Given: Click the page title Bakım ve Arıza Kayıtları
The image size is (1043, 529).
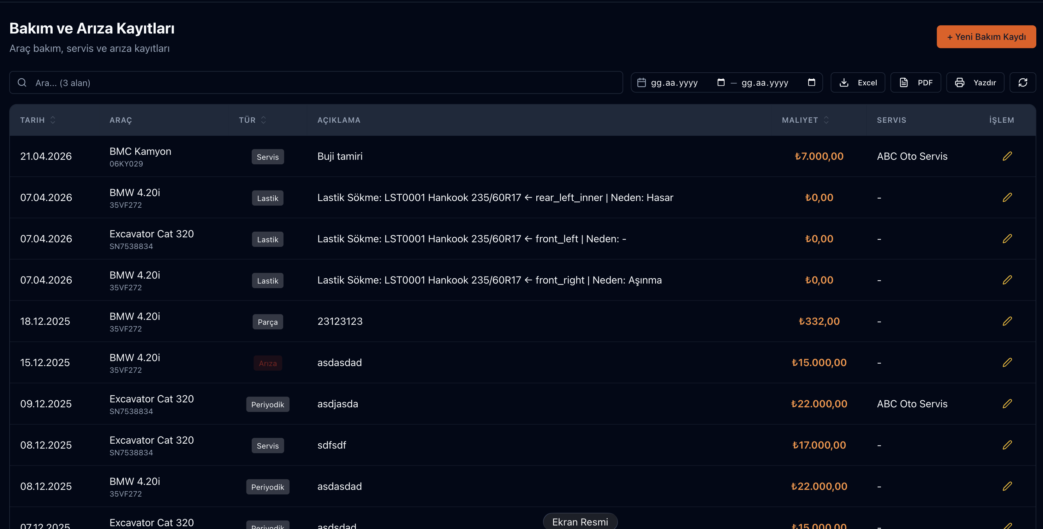Looking at the screenshot, I should (x=92, y=28).
